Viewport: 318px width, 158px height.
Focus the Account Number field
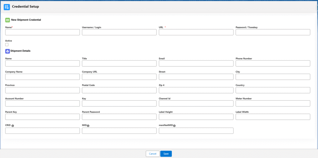point(43,103)
